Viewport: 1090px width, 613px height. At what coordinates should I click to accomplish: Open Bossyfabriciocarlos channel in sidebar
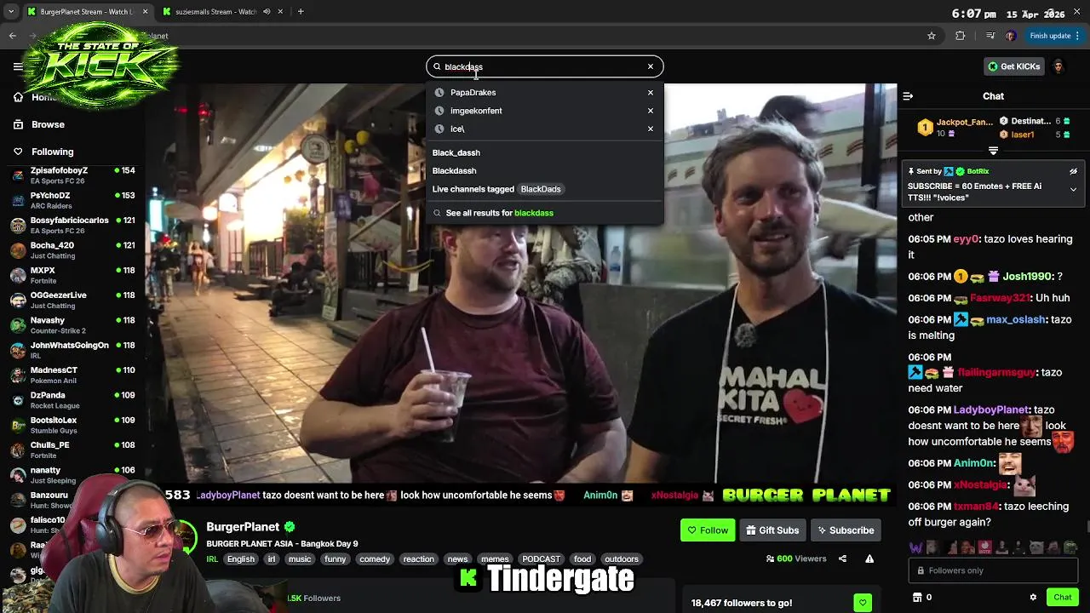[x=72, y=225]
